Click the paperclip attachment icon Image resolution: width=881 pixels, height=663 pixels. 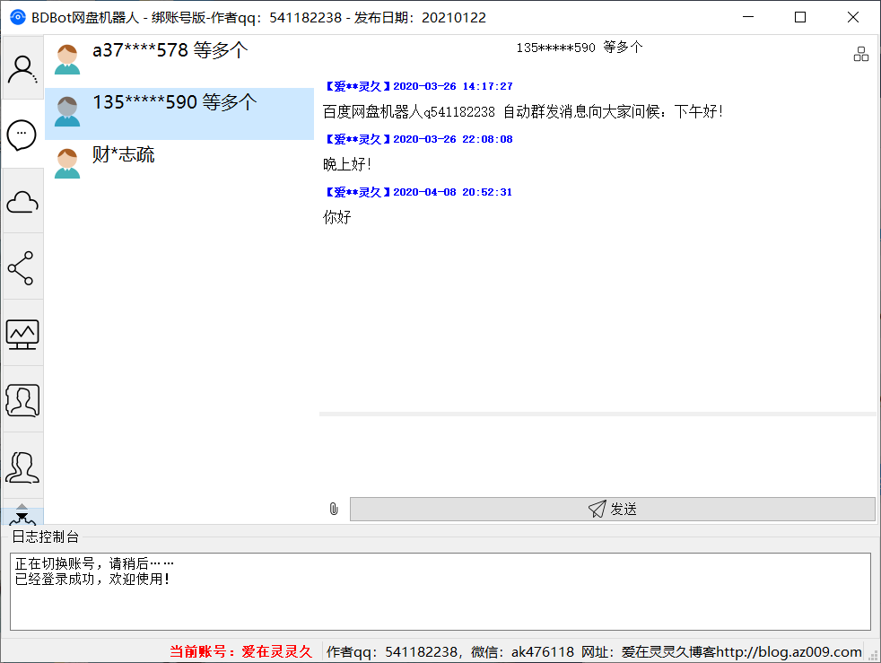tap(334, 509)
